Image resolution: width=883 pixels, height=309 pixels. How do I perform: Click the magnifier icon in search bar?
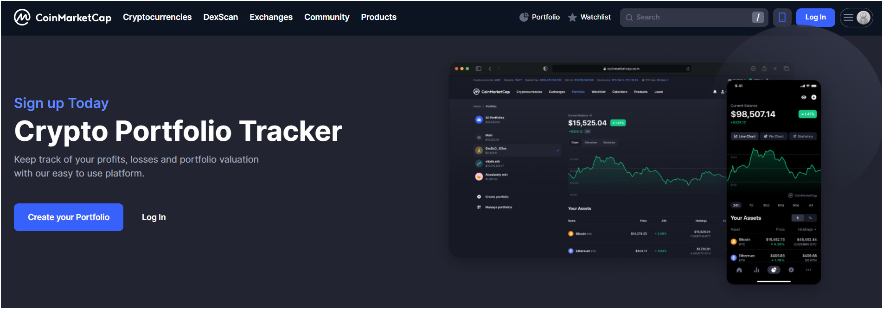pyautogui.click(x=629, y=18)
